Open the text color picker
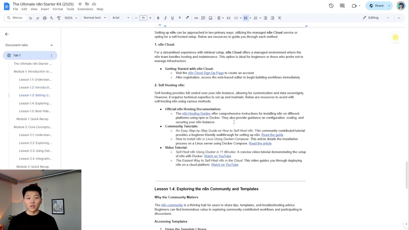The image size is (409, 230). coord(180,18)
